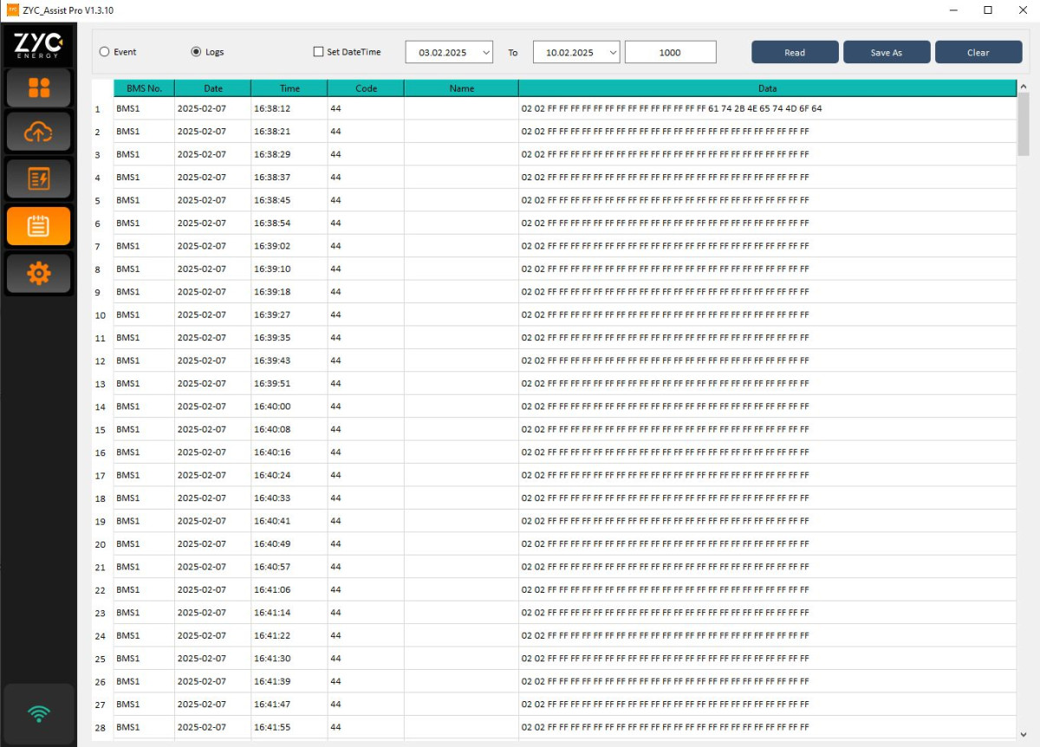Click the BMS No. column header

tap(144, 88)
